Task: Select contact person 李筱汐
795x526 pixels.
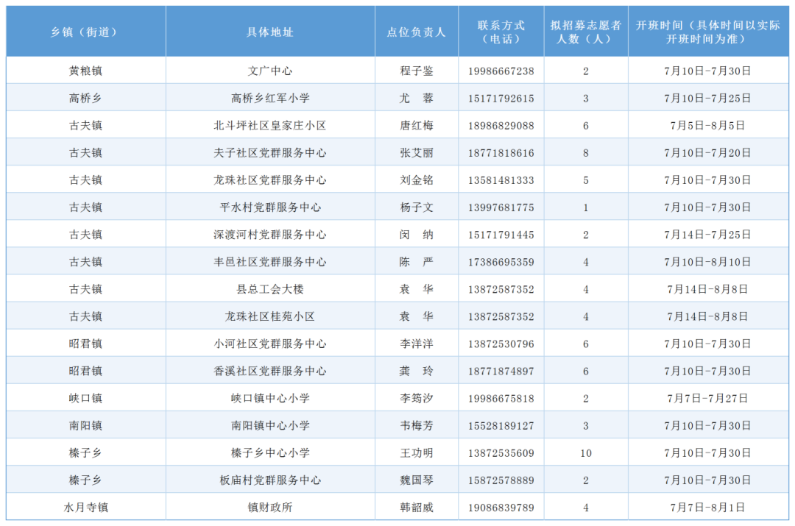Action: point(417,397)
